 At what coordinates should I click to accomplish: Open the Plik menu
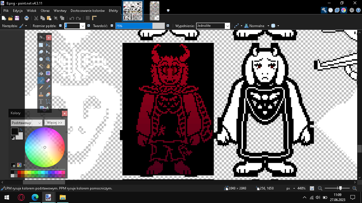coord(6,10)
